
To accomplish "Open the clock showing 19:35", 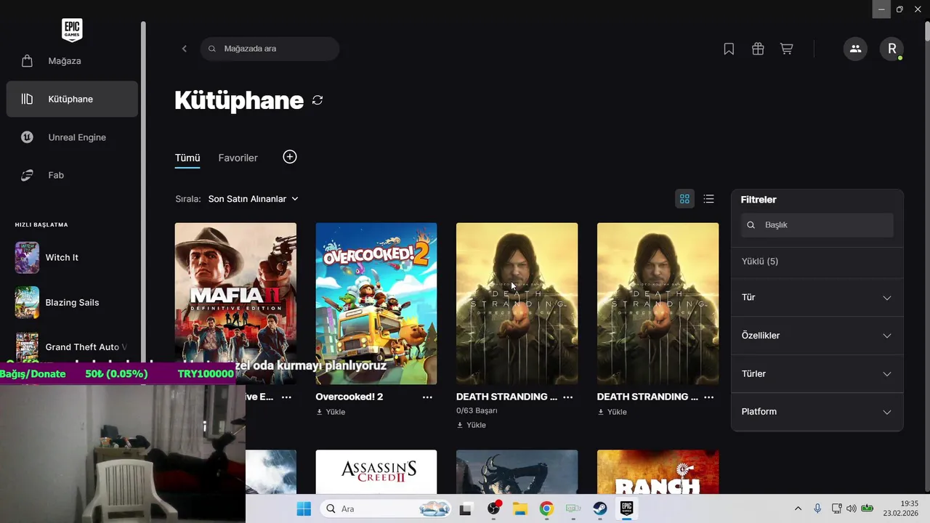I will click(x=901, y=508).
